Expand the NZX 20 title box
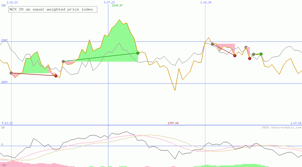302x167 pixels. pyautogui.click(x=53, y=9)
